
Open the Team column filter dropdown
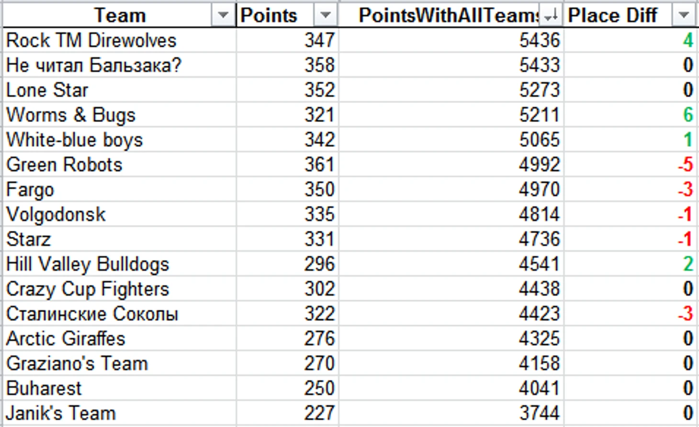(x=223, y=15)
